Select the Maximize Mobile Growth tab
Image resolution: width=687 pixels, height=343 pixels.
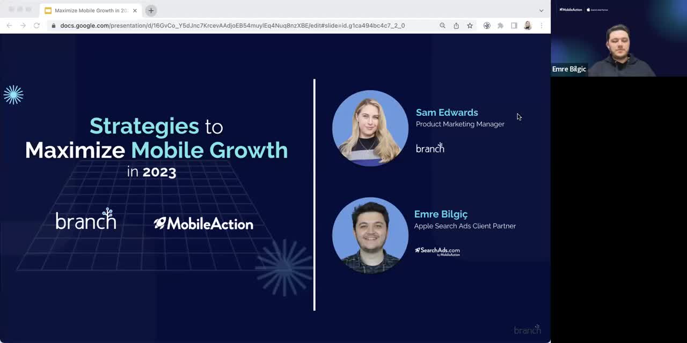pyautogui.click(x=89, y=10)
